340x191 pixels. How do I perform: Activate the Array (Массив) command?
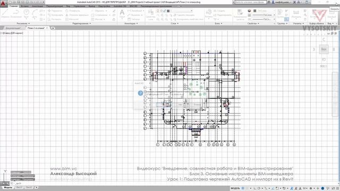[97, 19]
